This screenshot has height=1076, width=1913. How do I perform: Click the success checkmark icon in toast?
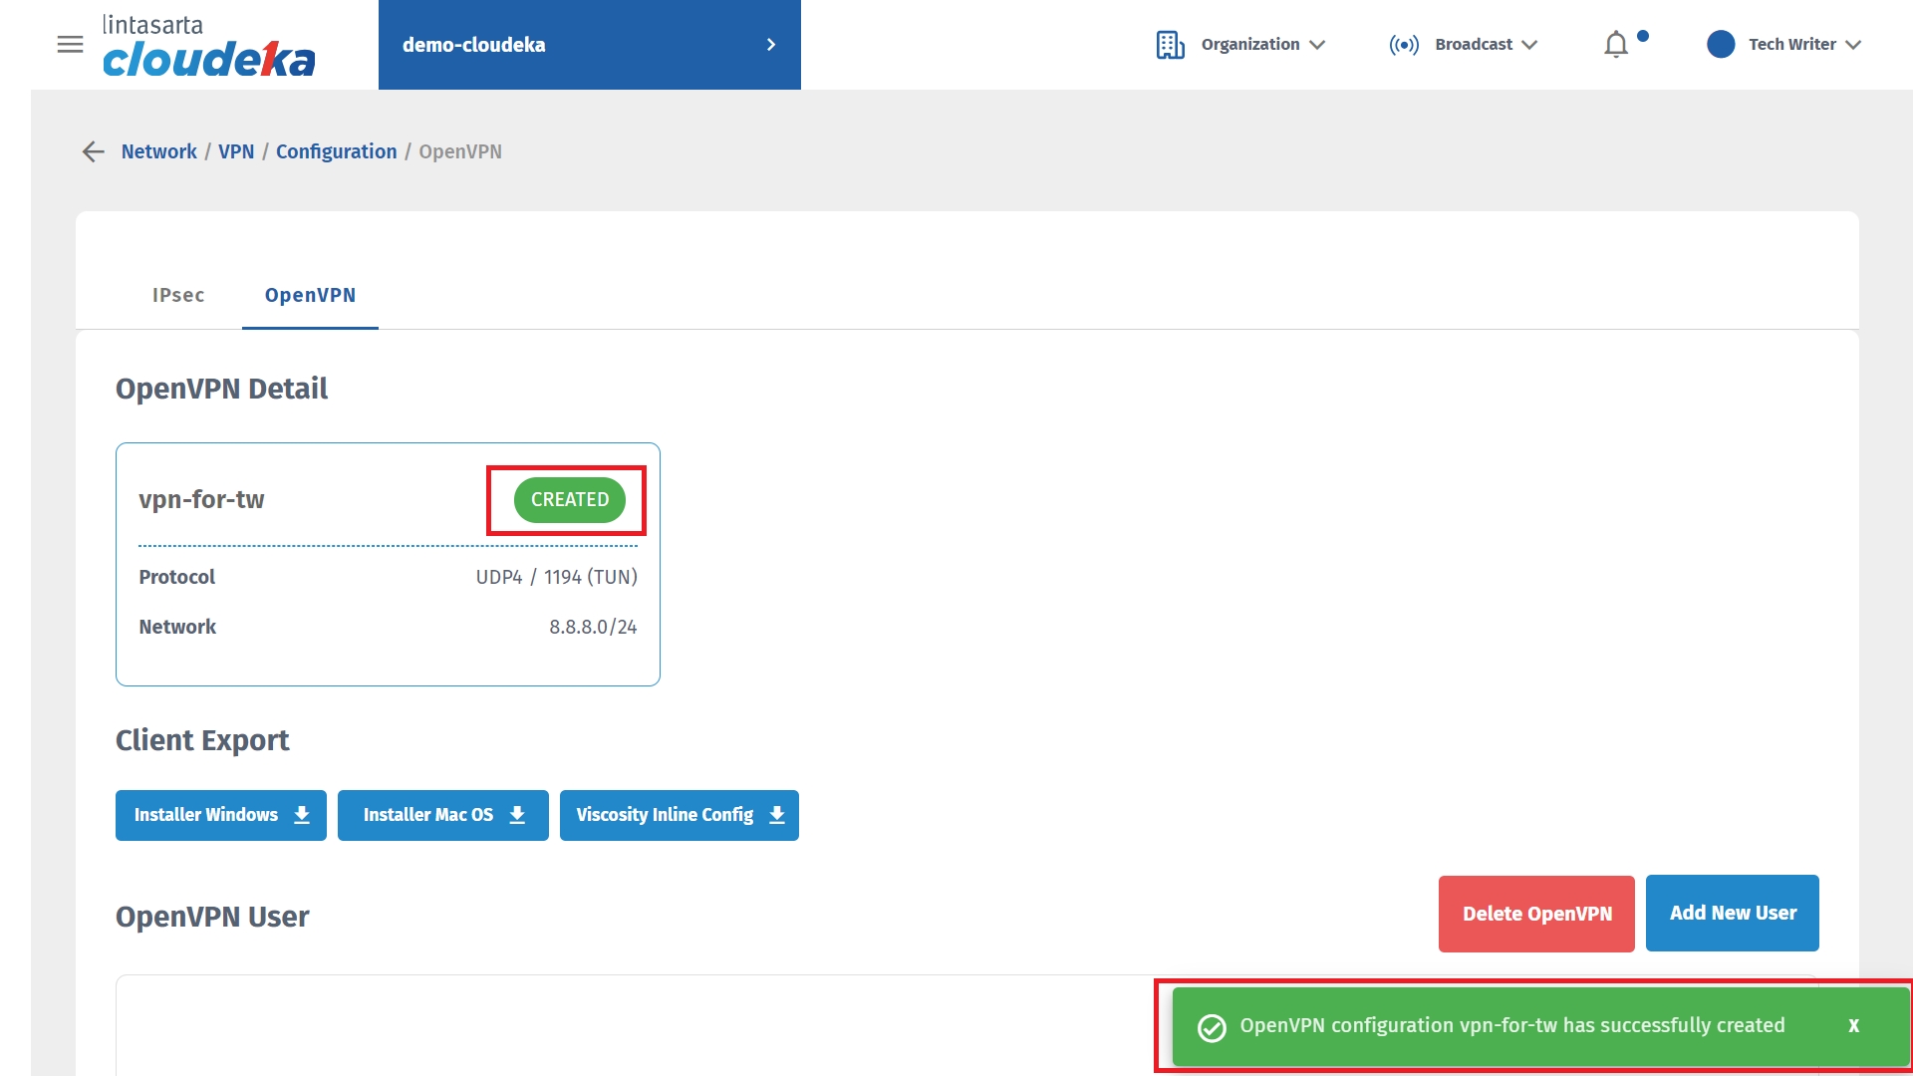[x=1212, y=1027]
